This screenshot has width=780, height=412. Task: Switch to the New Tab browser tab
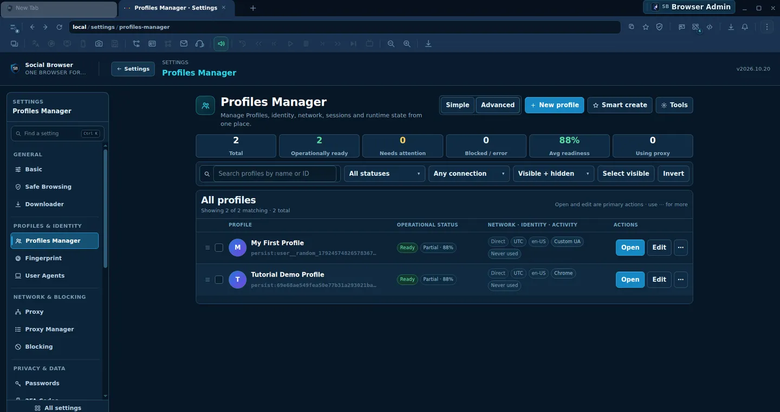59,8
